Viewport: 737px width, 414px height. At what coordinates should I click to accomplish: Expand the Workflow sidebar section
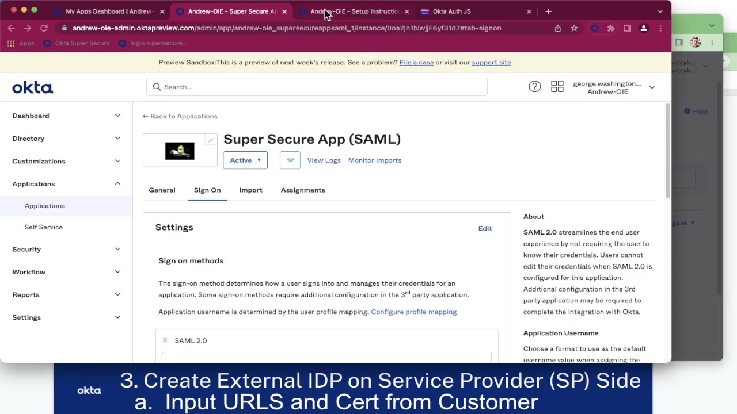tap(66, 272)
